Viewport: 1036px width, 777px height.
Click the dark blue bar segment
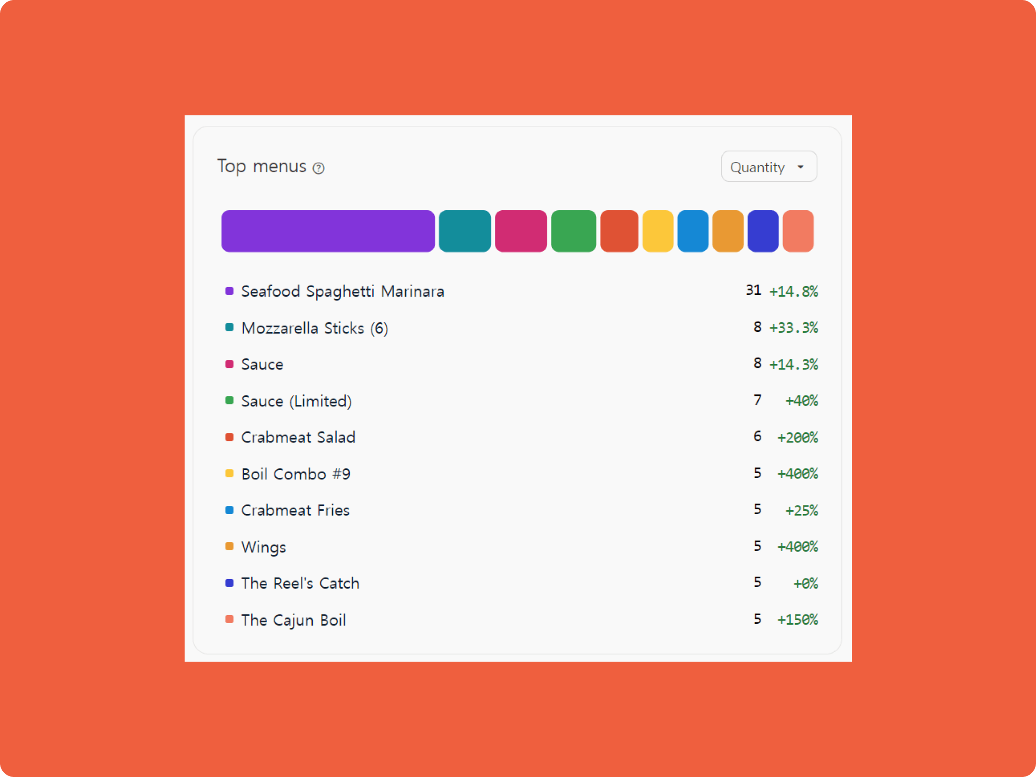point(763,231)
